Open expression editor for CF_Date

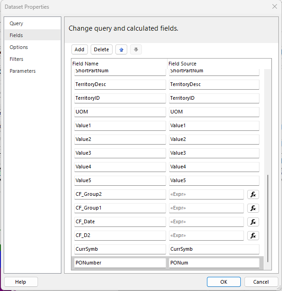pos(253,222)
